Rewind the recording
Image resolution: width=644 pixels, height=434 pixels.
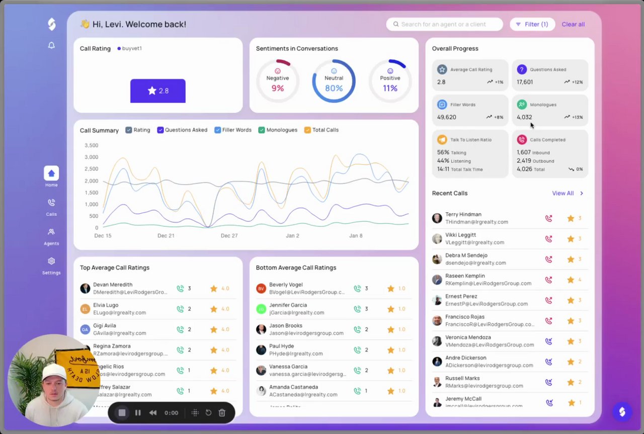(x=153, y=413)
